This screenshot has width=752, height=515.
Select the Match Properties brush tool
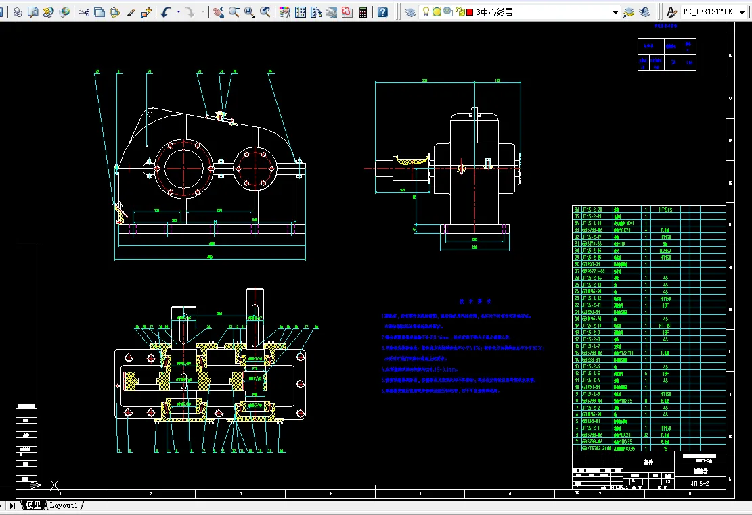[x=131, y=12]
